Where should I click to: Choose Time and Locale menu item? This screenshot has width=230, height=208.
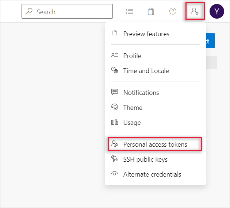click(x=146, y=70)
